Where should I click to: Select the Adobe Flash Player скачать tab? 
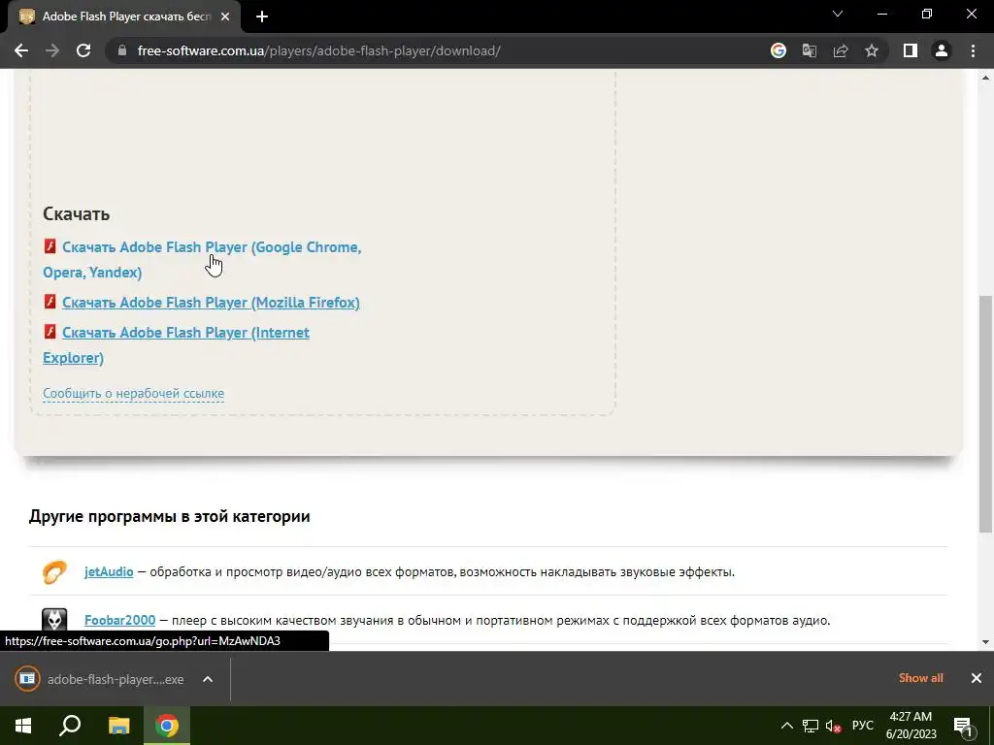[124, 16]
